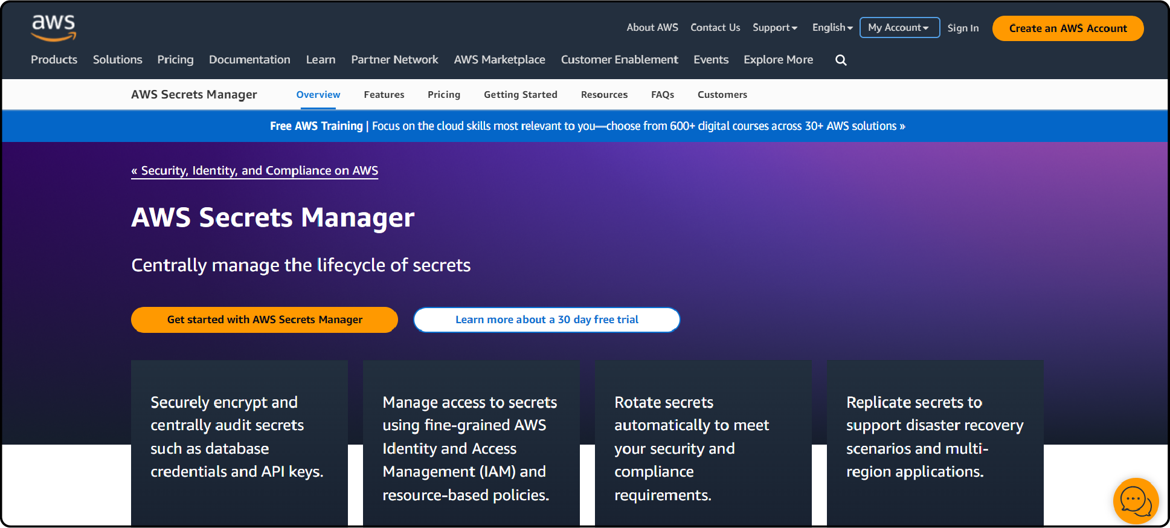
Task: Open the Solutions menu
Action: 118,60
